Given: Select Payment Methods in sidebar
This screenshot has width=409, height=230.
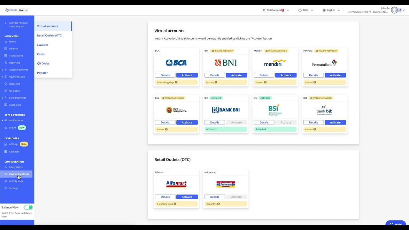Looking at the screenshot, I should tap(19, 174).
